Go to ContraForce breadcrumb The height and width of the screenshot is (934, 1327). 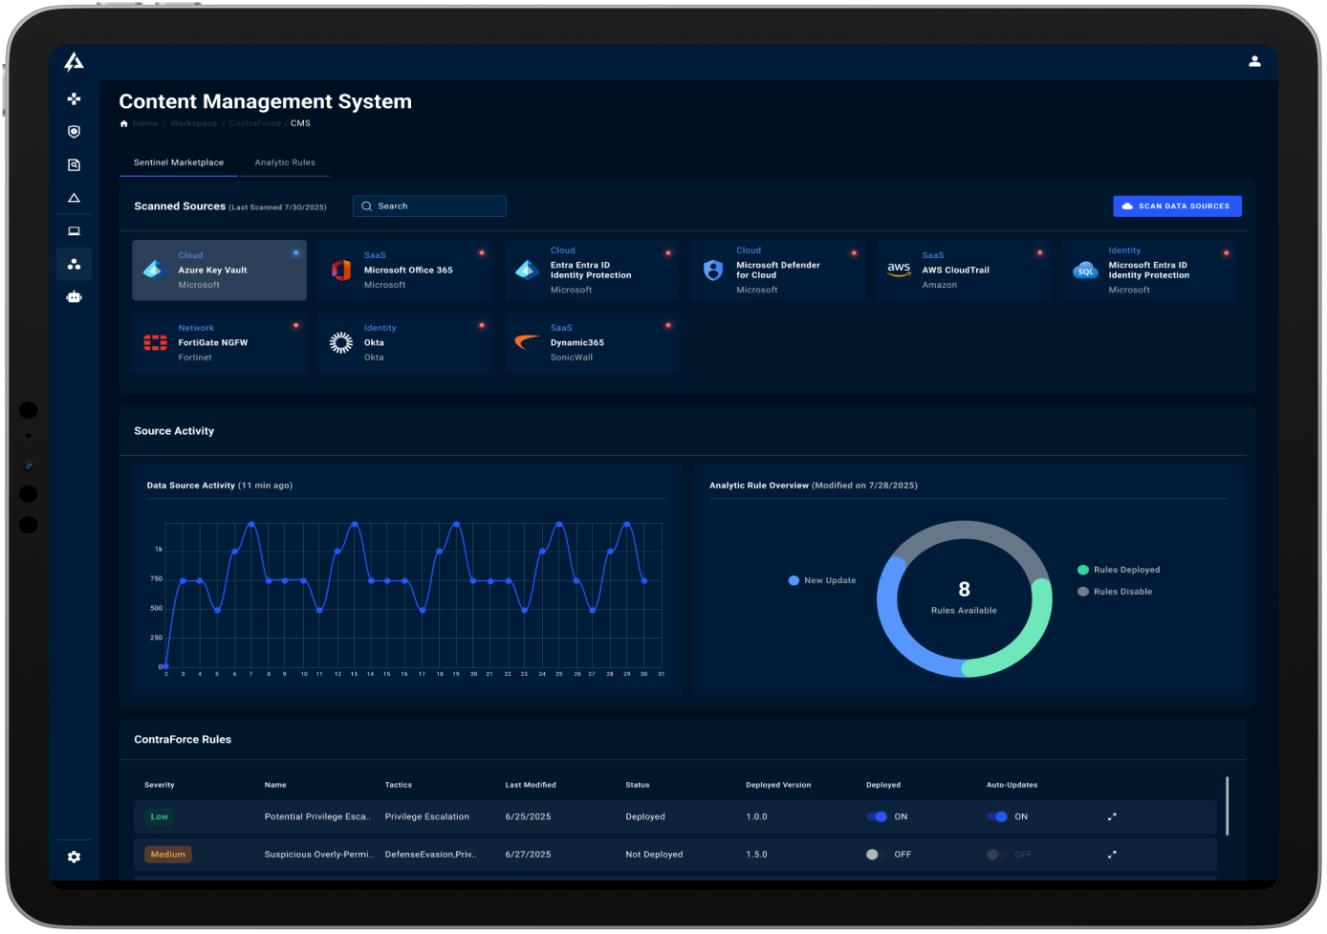255,123
